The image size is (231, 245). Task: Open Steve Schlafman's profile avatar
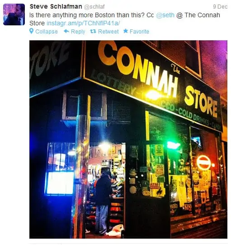(x=14, y=14)
